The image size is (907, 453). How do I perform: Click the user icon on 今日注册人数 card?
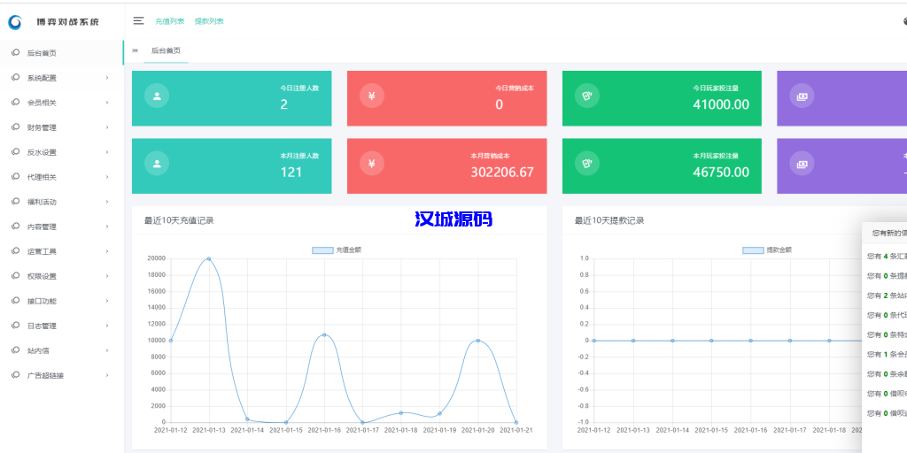tap(157, 96)
